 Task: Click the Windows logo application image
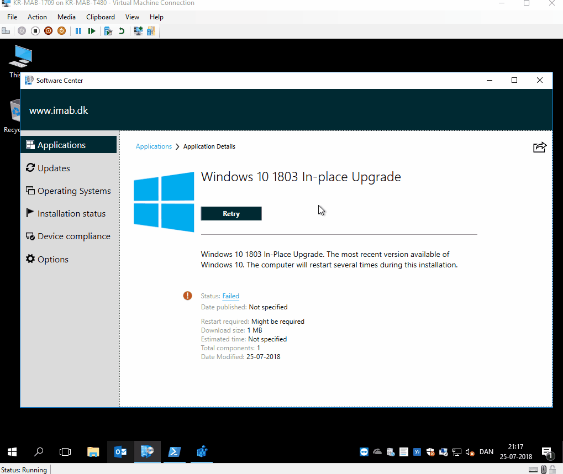click(164, 202)
